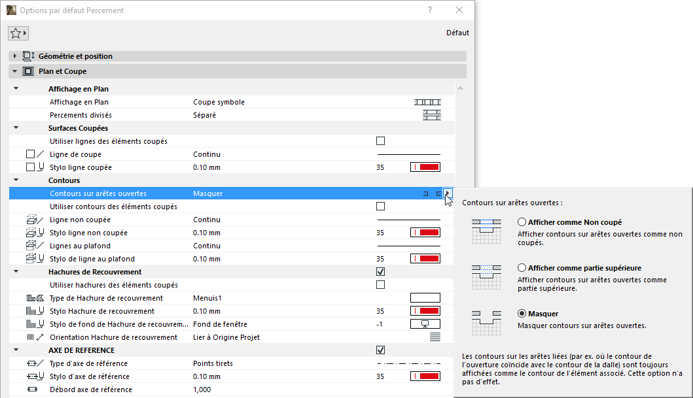Viewport: 693px width, 398px height.
Task: Enable Utiliser hachures des éléments coupés checkbox
Action: (381, 285)
